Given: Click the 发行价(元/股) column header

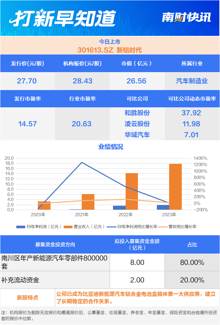Looking at the screenshot, I should coord(28,63).
